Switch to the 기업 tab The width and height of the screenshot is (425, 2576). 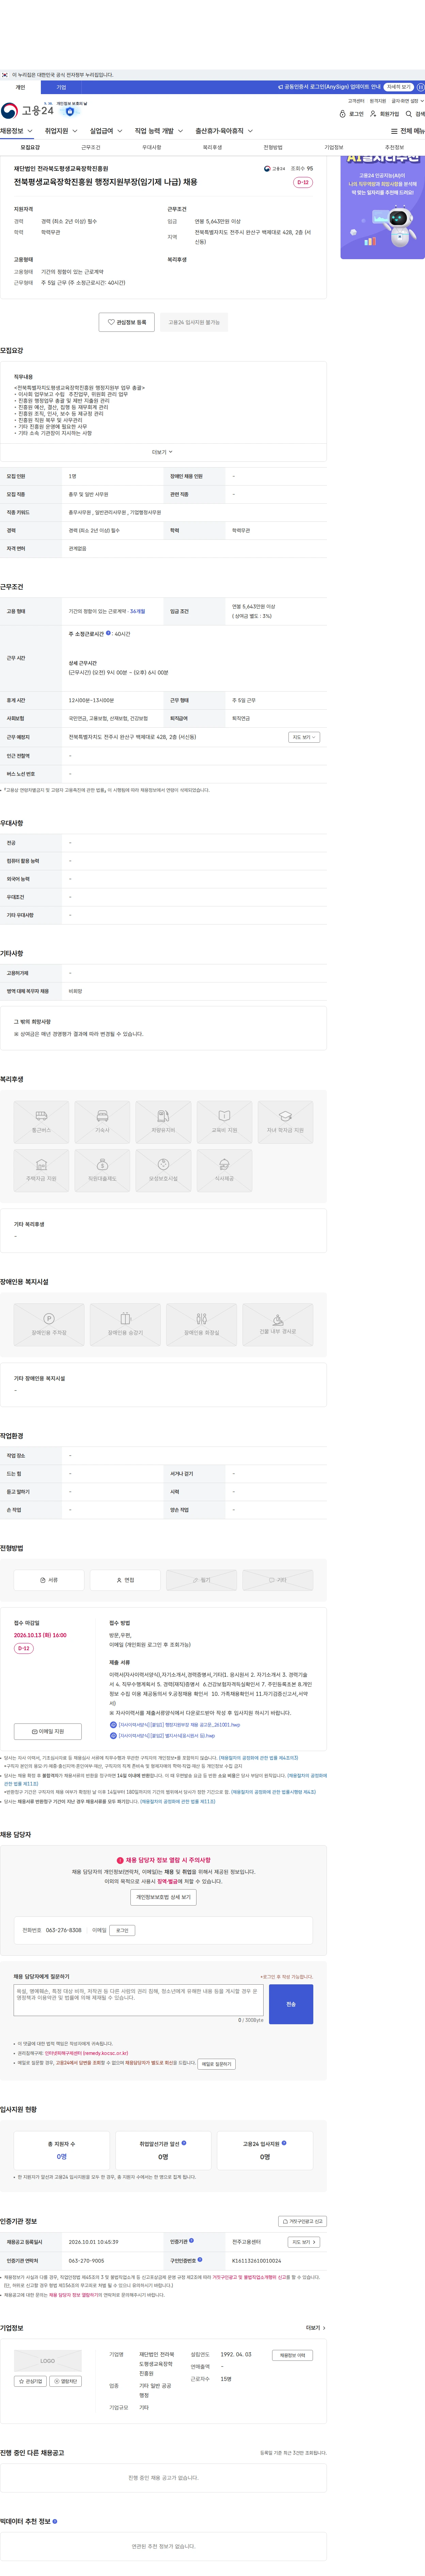point(61,87)
